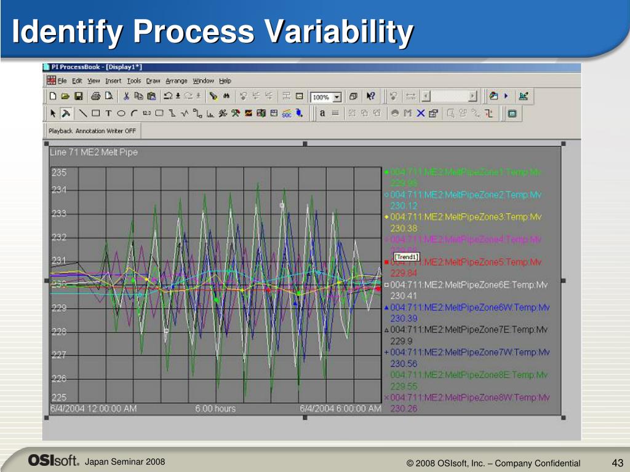
Task: Toggle the build mode hammer tool
Action: (66, 114)
